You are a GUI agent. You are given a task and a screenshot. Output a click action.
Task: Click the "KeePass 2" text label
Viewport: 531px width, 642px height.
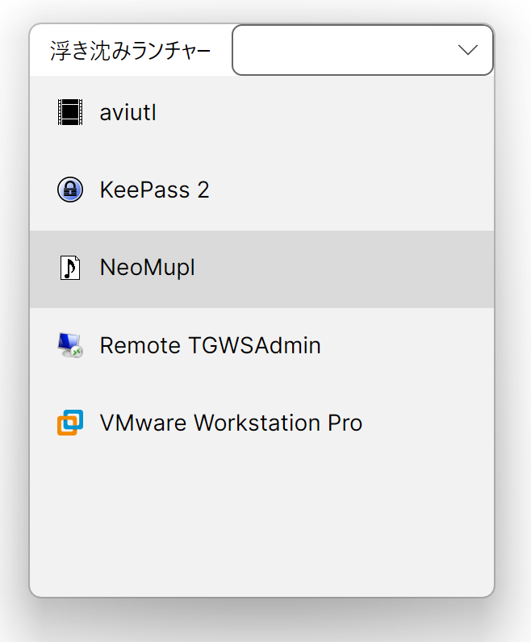pyautogui.click(x=154, y=190)
